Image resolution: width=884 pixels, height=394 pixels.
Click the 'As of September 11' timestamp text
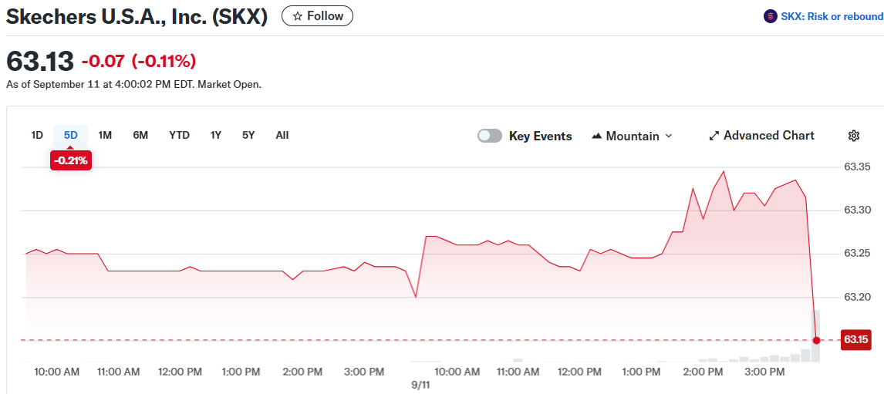[x=133, y=85]
